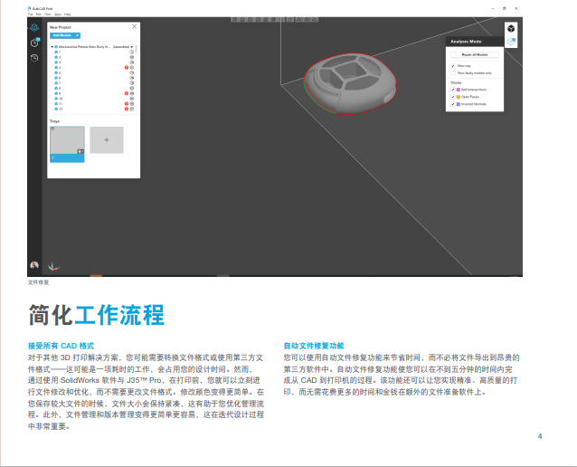Open the history icon in left sidebar
Screen dimensions: 577x467
coord(34,58)
